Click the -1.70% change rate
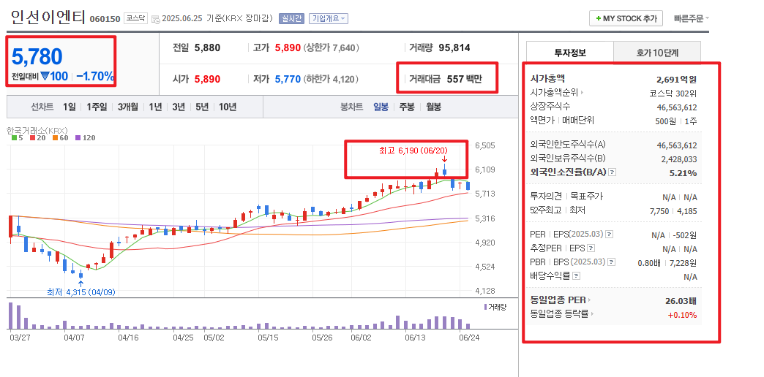This screenshot has width=764, height=377. click(x=95, y=77)
